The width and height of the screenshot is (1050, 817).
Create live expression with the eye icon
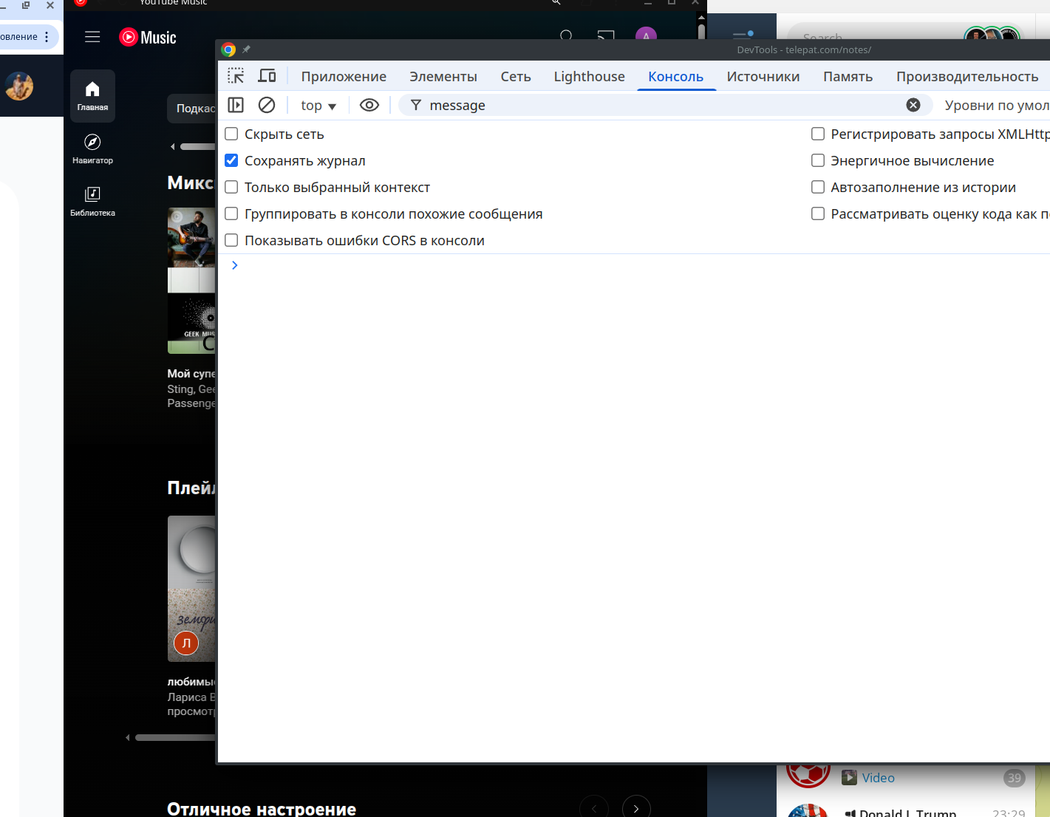(x=369, y=105)
